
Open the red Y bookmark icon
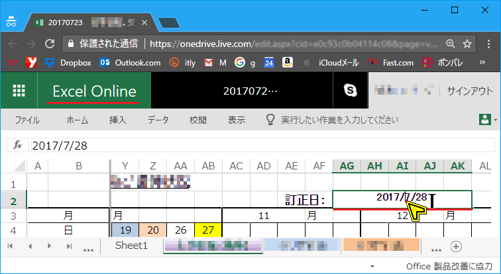(31, 63)
